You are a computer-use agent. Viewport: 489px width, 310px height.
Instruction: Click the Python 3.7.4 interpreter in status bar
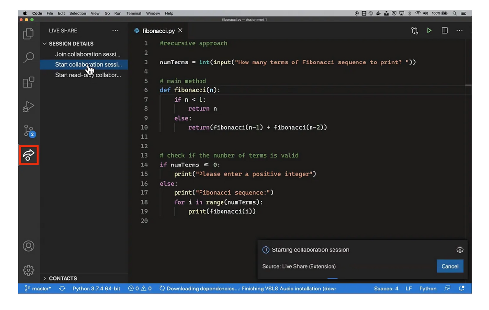[x=96, y=289]
